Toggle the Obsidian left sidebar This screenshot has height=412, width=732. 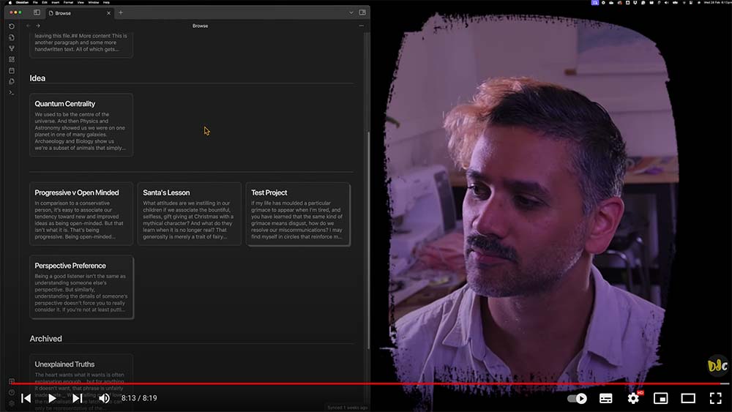click(x=37, y=12)
